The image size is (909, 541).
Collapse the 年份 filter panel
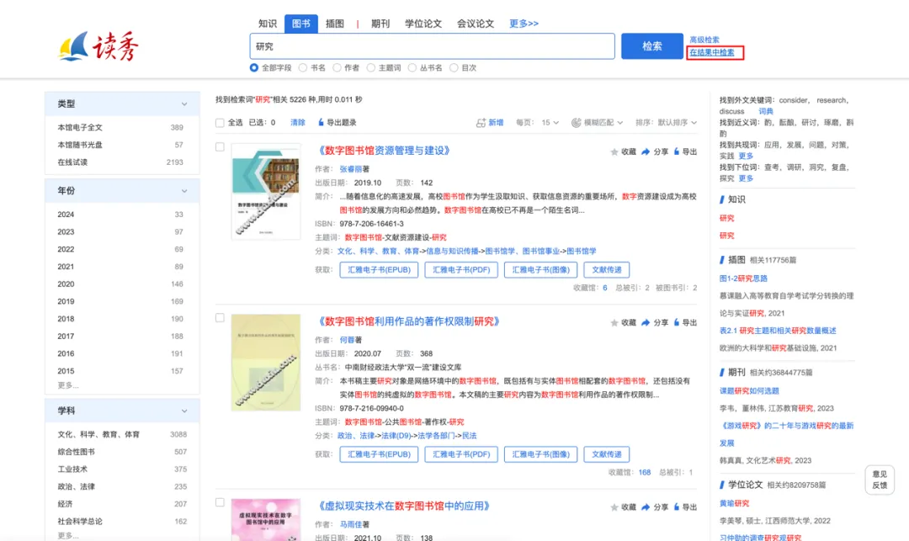tap(184, 191)
